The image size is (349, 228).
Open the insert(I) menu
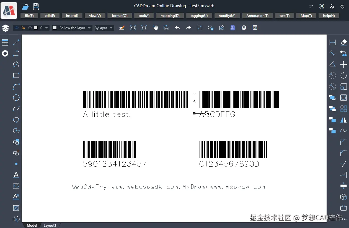pyautogui.click(x=72, y=16)
